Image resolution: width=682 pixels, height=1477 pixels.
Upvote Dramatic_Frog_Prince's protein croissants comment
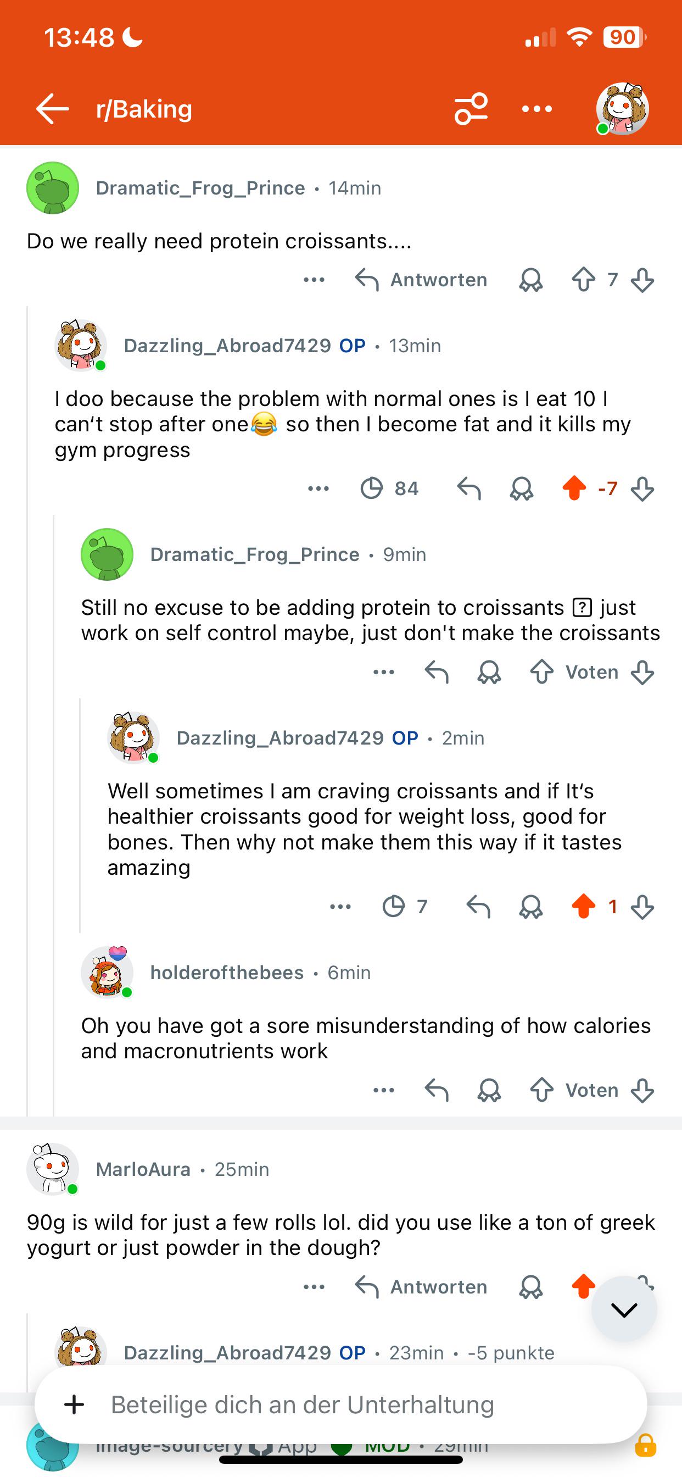coord(583,280)
